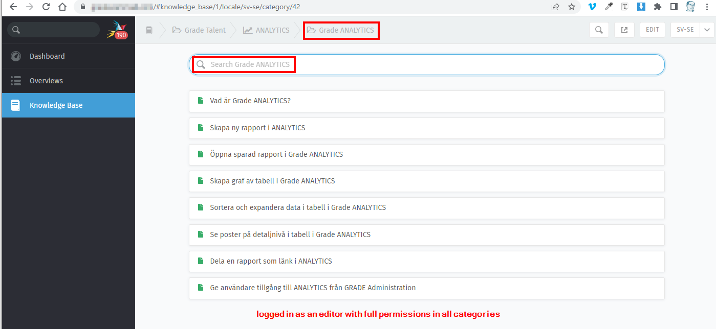Select Knowledge Base in sidebar
This screenshot has height=329, width=716.
(x=69, y=105)
